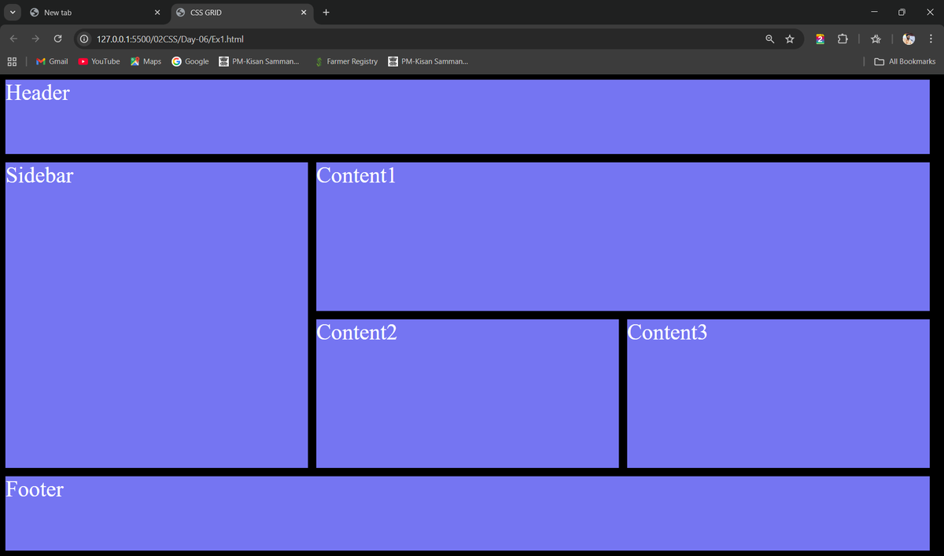Screen dimensions: 944x556
Task: Restore down the browser window
Action: pos(902,13)
